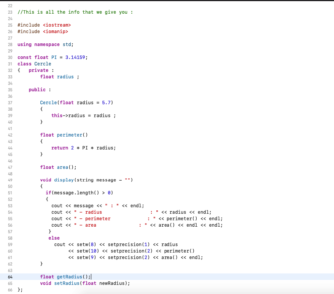Select the Cercle constructor name on line 37
The width and height of the screenshot is (334, 294).
point(48,102)
